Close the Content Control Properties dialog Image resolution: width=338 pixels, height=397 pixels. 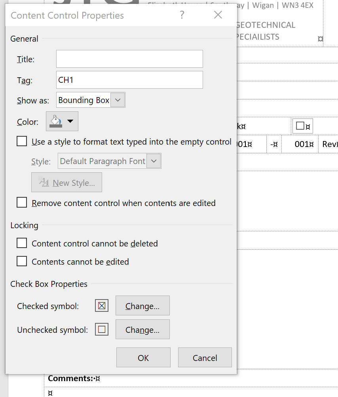pos(218,15)
